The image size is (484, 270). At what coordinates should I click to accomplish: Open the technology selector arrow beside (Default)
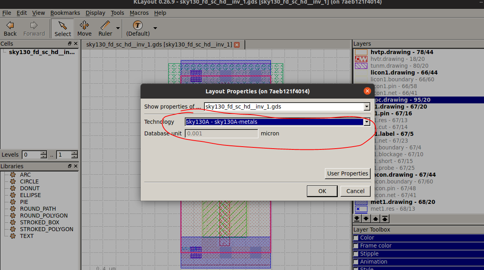[155, 28]
